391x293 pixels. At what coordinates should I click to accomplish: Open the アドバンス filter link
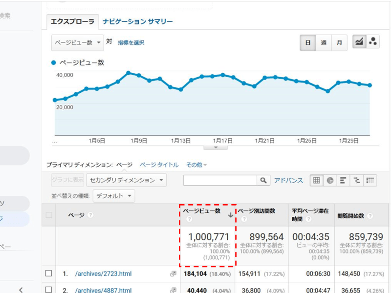tap(289, 180)
